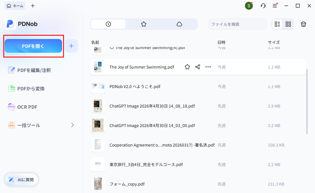The image size is (315, 193).
Task: Click the PDFを開く button
Action: tap(33, 46)
